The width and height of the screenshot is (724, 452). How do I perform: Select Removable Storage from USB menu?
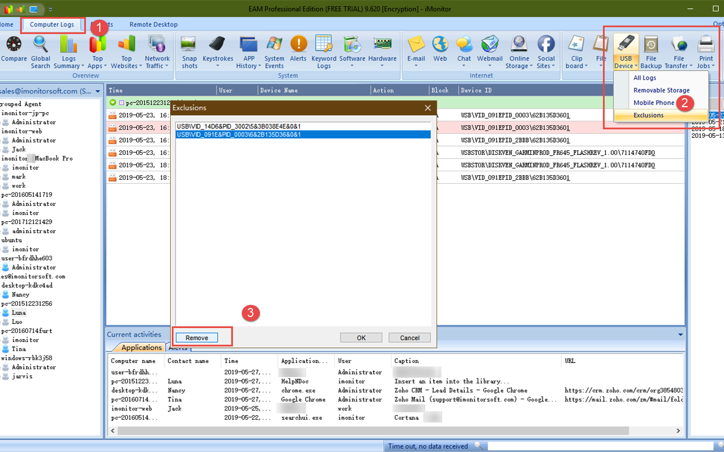pyautogui.click(x=661, y=90)
